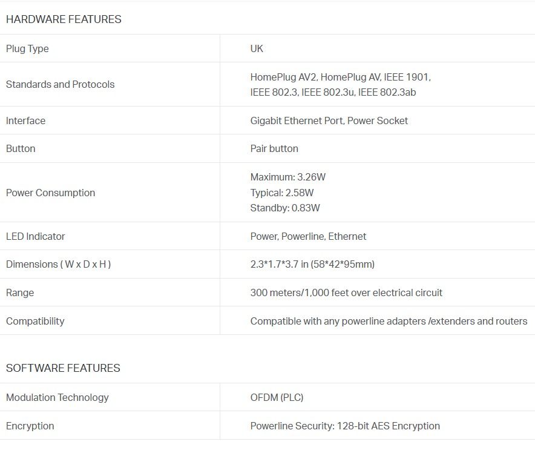The image size is (535, 456).
Task: Click the Gigabit Ethernet Port, Power Socket value
Action: [x=329, y=121]
